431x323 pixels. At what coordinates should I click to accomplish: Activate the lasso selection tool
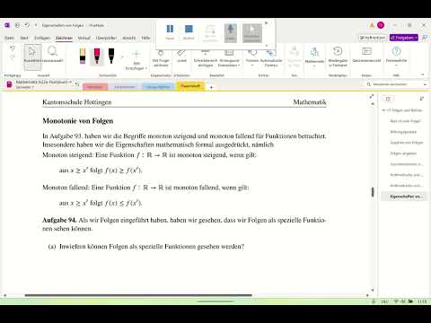point(53,55)
